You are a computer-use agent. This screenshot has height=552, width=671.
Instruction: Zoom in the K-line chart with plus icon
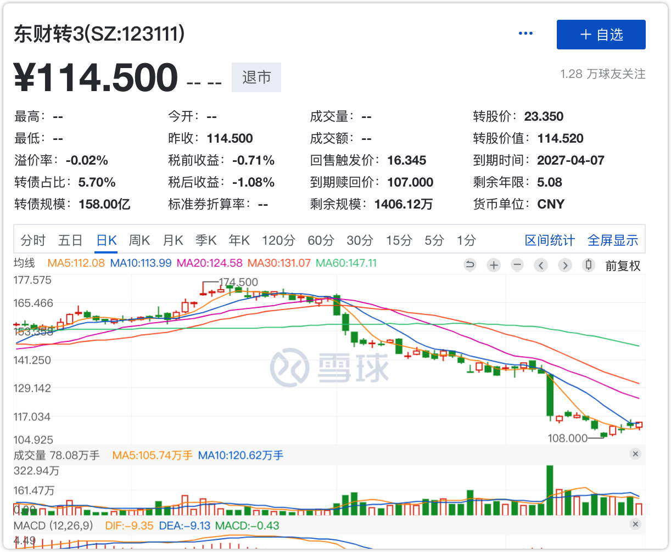[x=494, y=266]
